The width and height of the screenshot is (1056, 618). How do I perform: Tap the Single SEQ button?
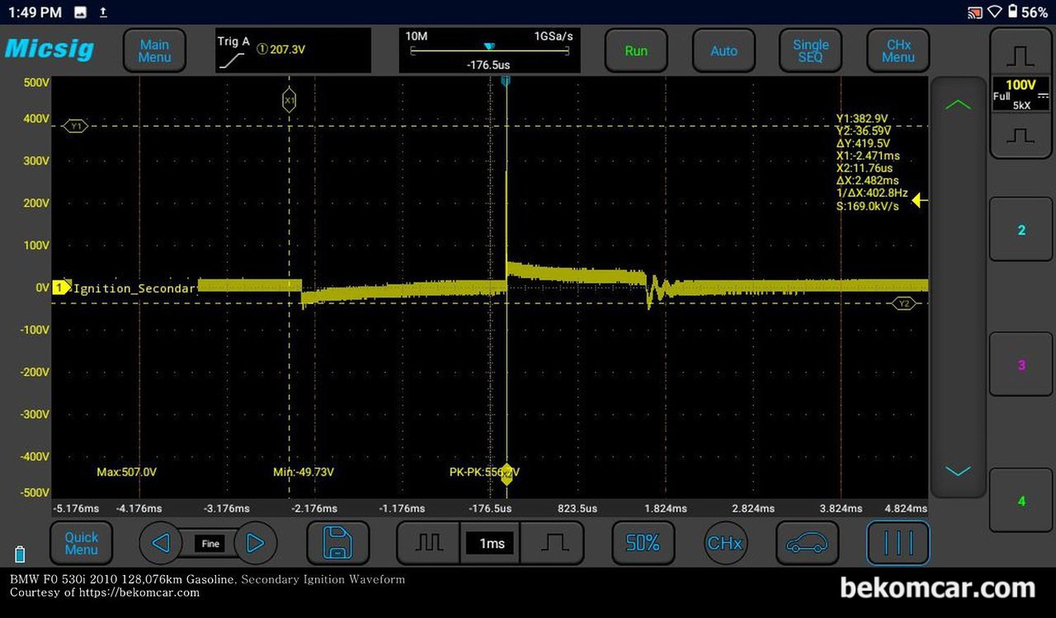coord(811,51)
